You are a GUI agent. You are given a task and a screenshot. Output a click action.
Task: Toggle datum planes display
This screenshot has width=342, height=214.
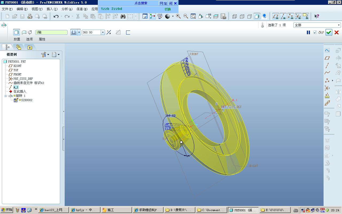(275, 16)
